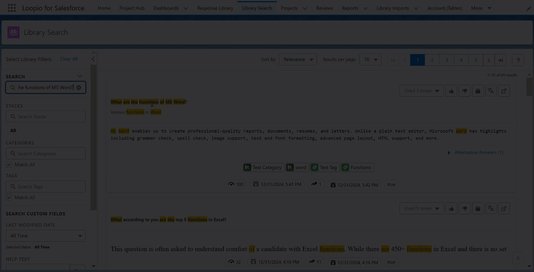Click the library search query field

click(46, 88)
